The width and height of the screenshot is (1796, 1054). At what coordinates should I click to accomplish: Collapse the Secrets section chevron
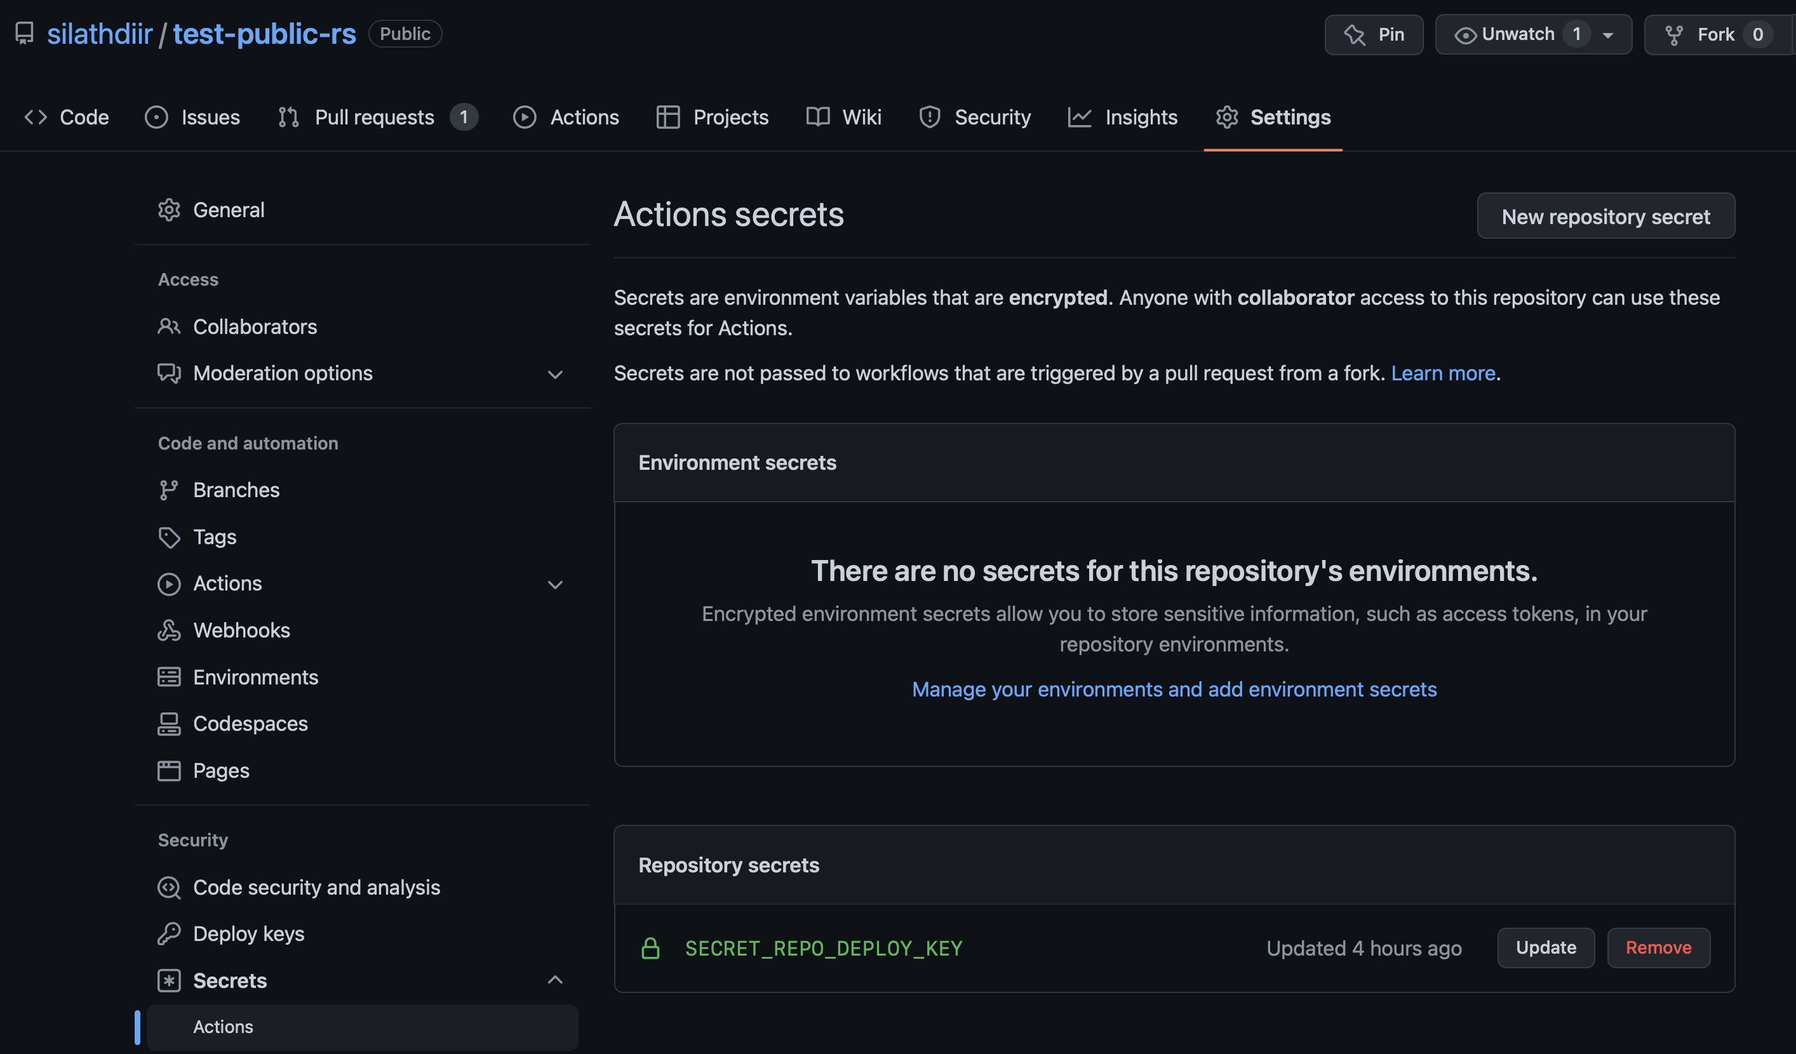555,980
